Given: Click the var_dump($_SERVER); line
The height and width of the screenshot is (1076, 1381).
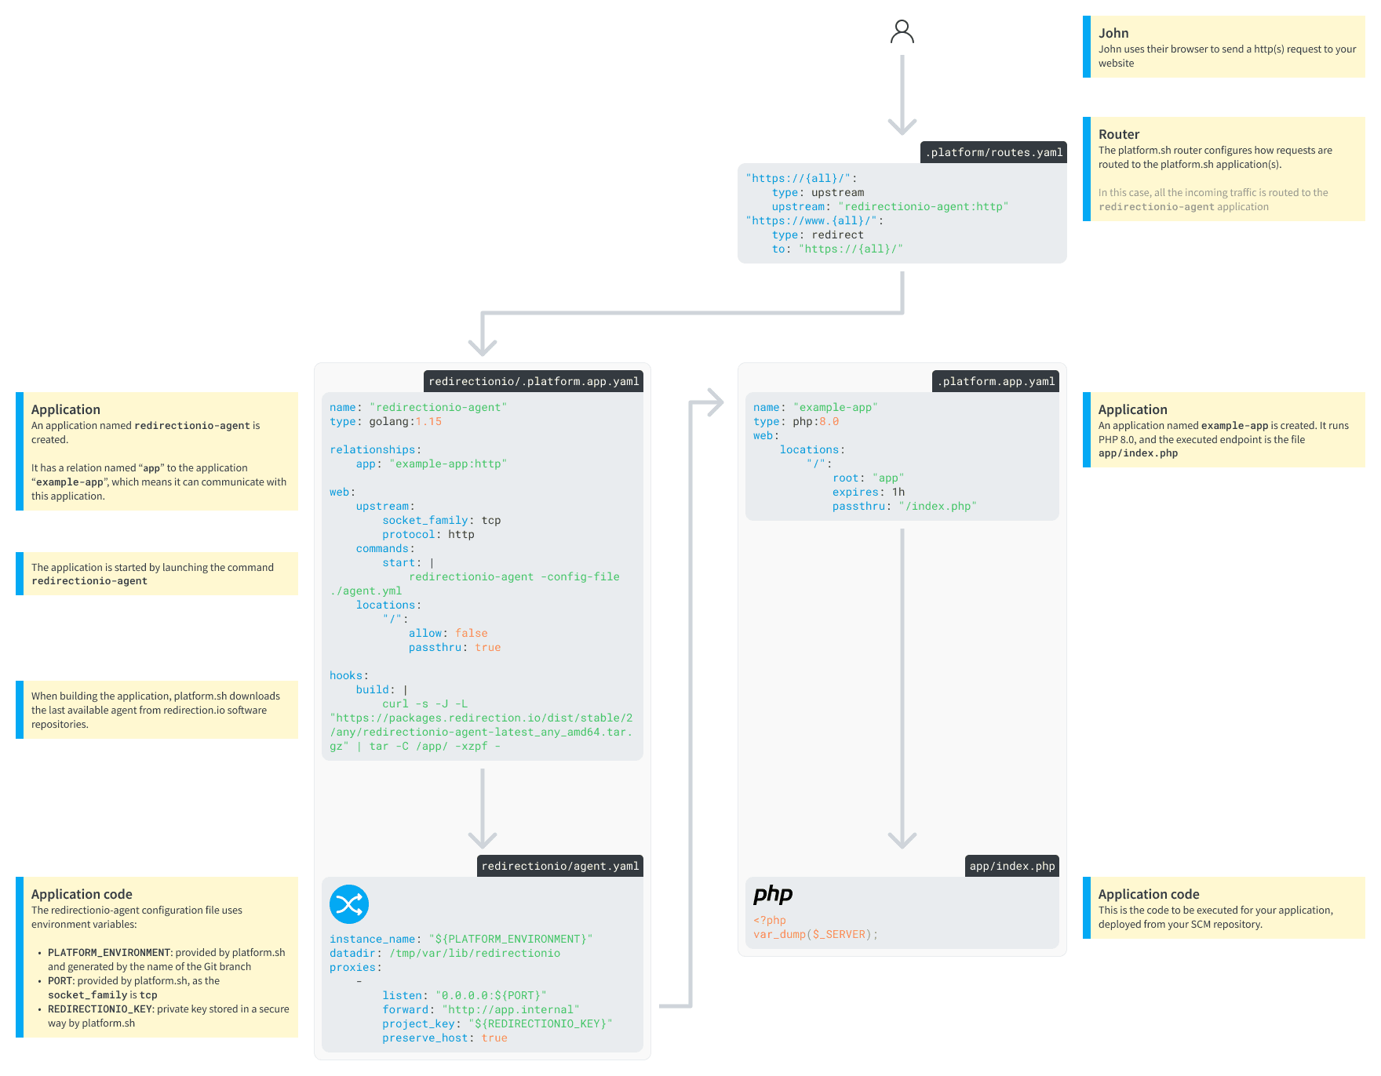Looking at the screenshot, I should [816, 934].
